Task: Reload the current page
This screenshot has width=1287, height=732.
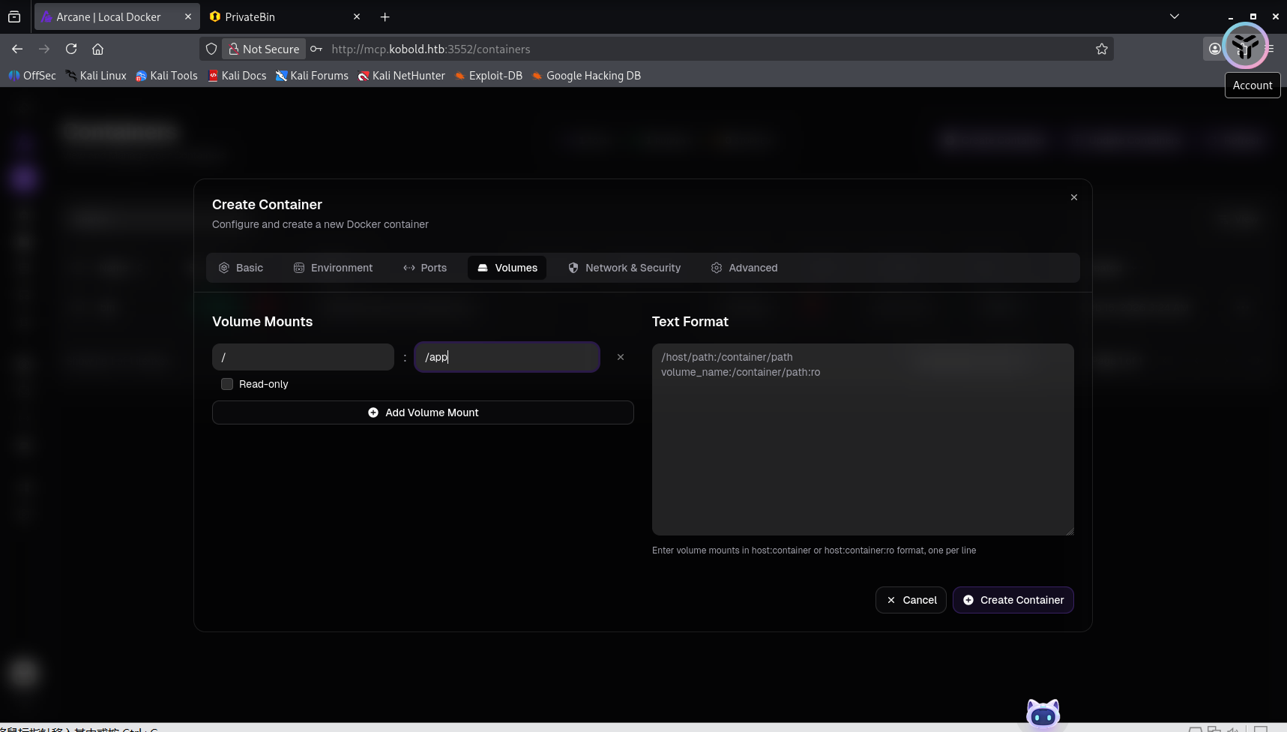Action: (x=71, y=49)
